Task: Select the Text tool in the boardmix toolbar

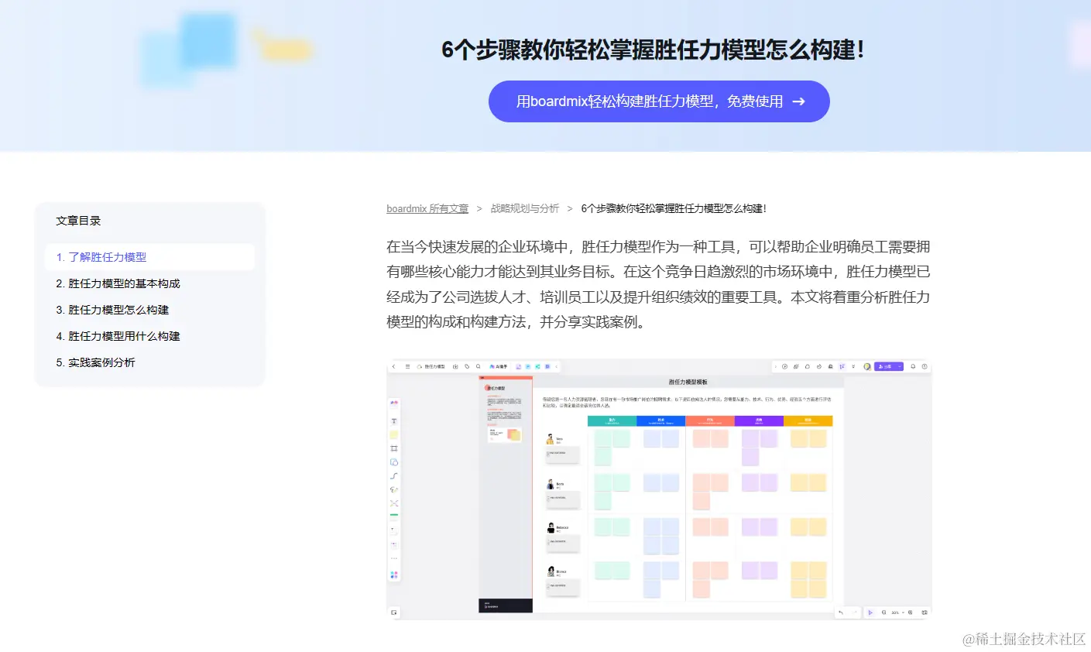Action: point(393,421)
